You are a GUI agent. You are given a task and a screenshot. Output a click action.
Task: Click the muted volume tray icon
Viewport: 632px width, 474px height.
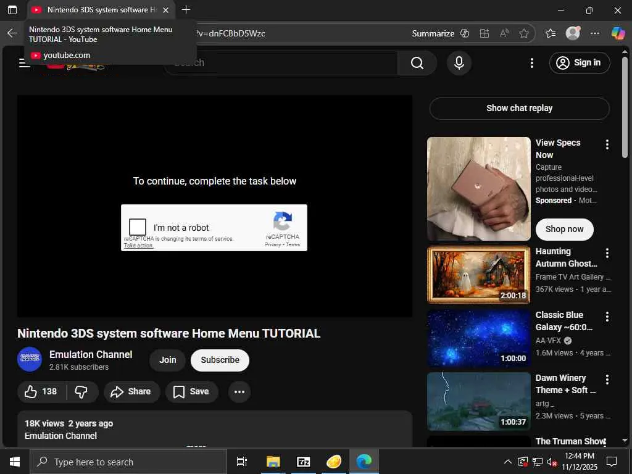552,462
